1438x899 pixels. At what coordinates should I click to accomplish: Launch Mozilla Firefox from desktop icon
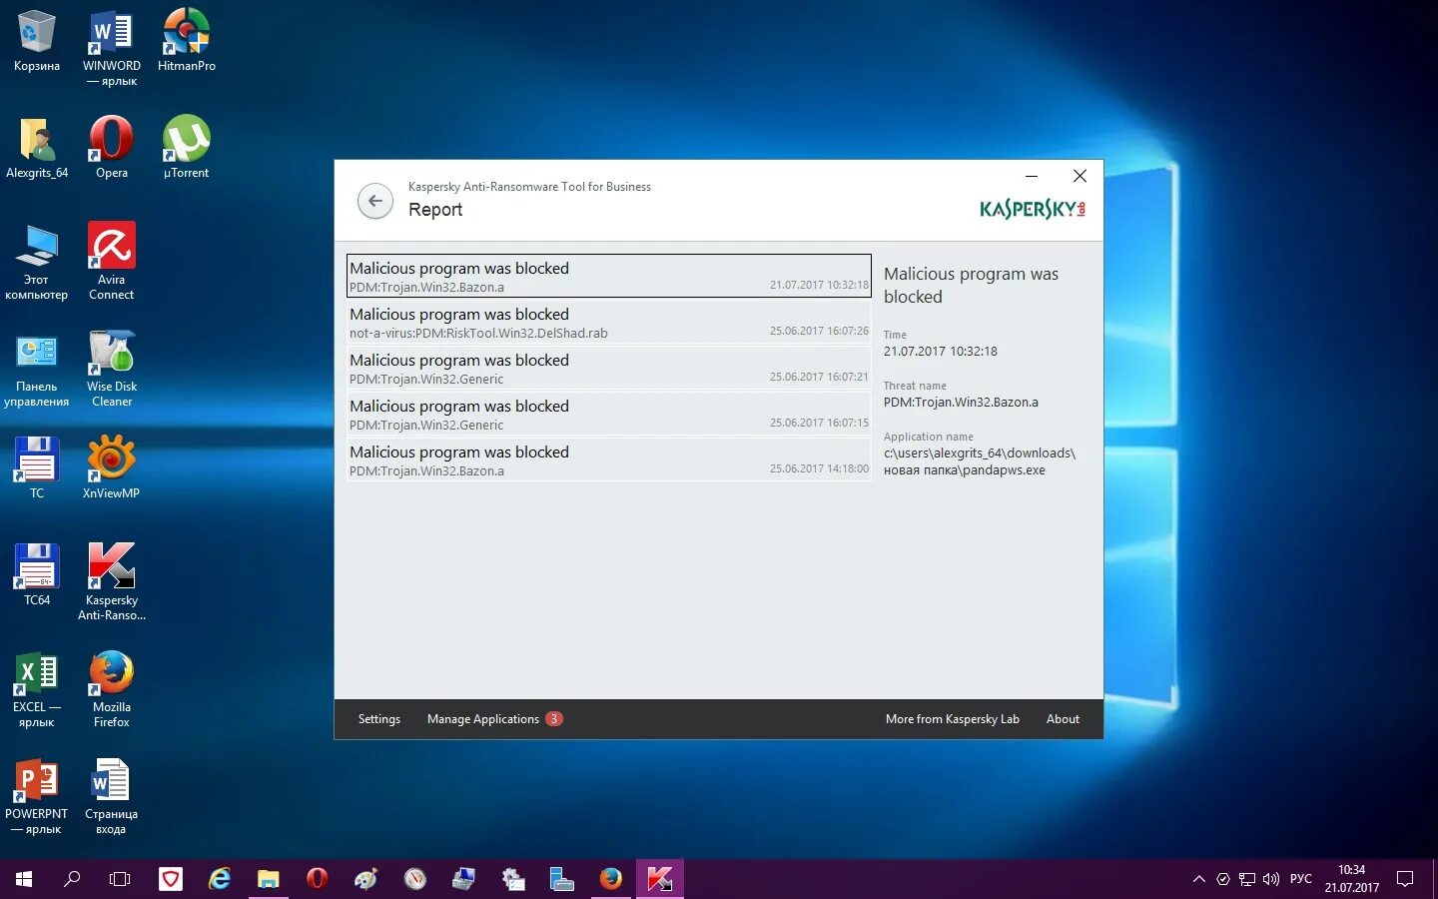coord(112,689)
